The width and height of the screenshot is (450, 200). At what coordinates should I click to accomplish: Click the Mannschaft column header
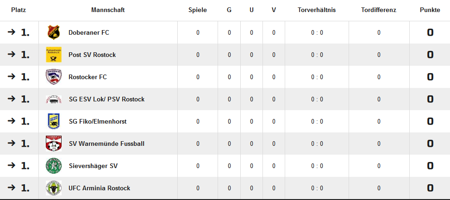pyautogui.click(x=108, y=10)
